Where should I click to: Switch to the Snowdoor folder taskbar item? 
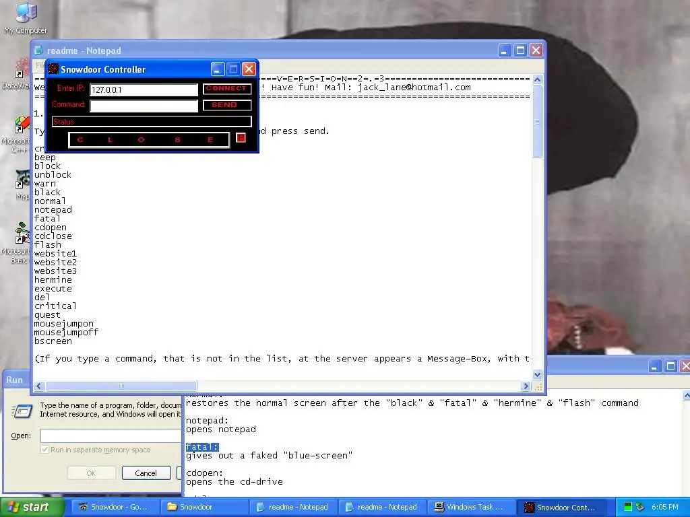204,507
